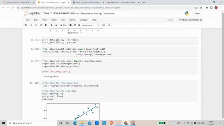Open browser extensions puzzle icon
Viewport: 224px width, 126px height.
point(206,8)
